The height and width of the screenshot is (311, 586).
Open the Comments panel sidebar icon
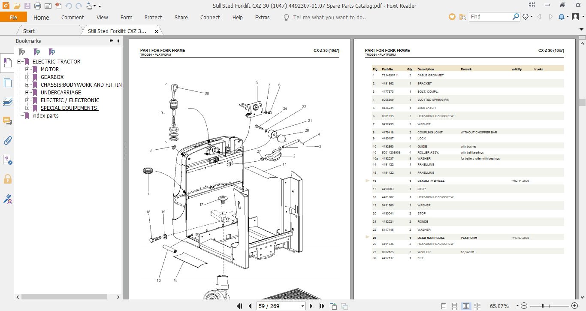click(x=7, y=121)
